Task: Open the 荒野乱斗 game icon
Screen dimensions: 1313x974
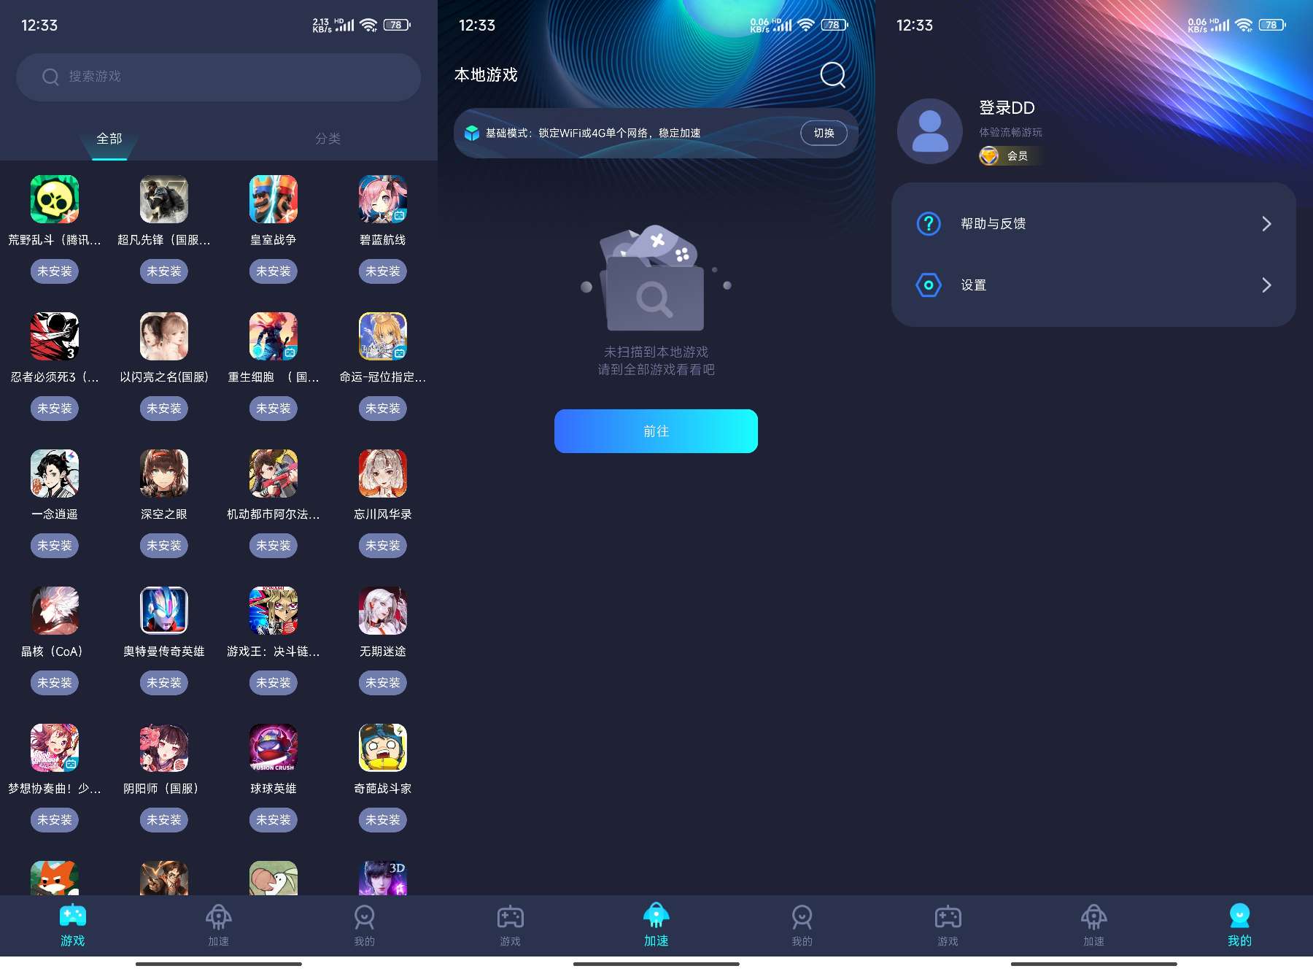Action: (x=55, y=199)
